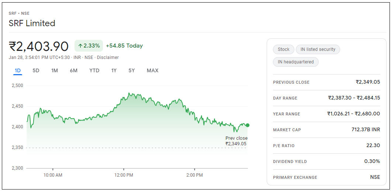391x191 pixels.
Task: Click the NSE primary exchange value
Action: point(375,177)
